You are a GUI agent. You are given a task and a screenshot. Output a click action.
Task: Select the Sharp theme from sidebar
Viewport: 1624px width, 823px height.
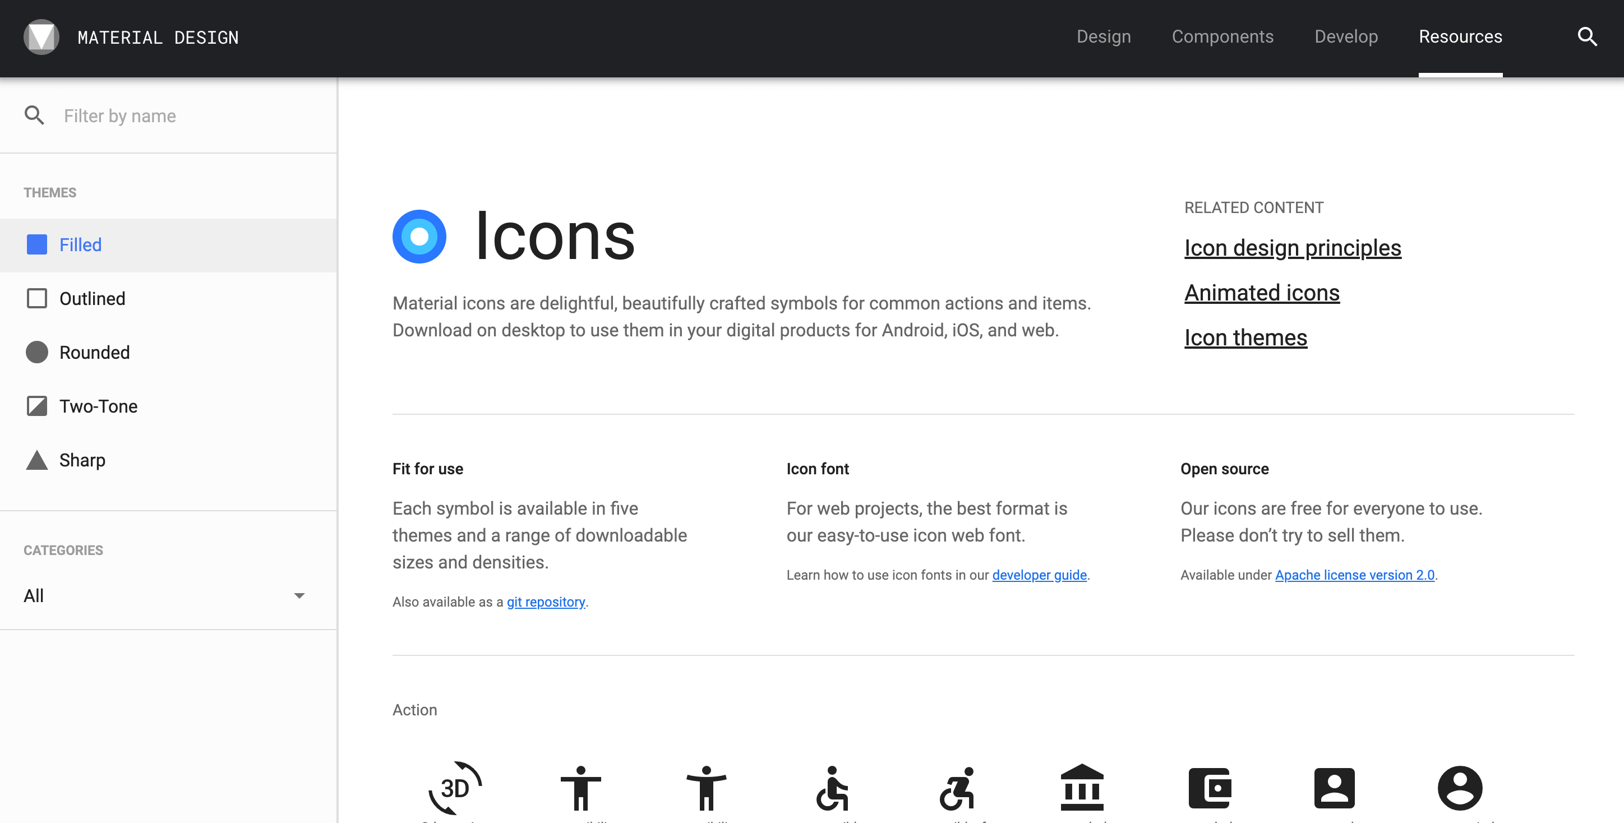[82, 460]
